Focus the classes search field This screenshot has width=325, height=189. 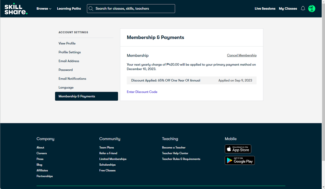[131, 9]
